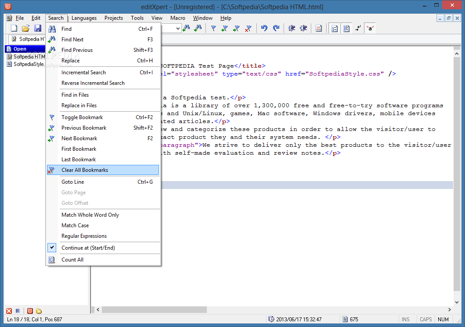
Task: Click the document size icon in status bar
Action: (345, 319)
